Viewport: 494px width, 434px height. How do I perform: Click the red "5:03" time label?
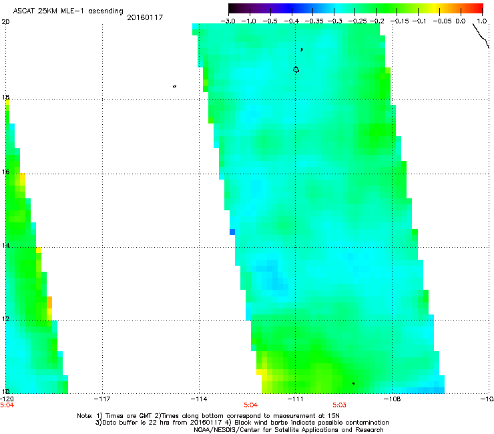point(339,405)
